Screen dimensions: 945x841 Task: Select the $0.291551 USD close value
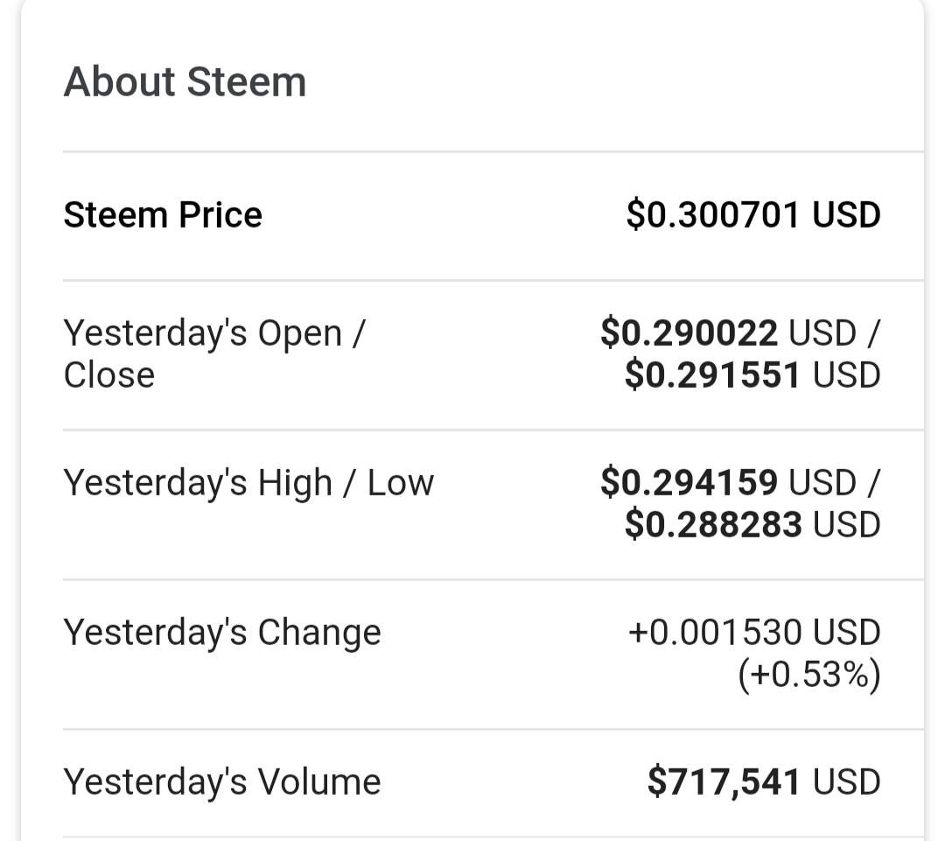point(752,375)
